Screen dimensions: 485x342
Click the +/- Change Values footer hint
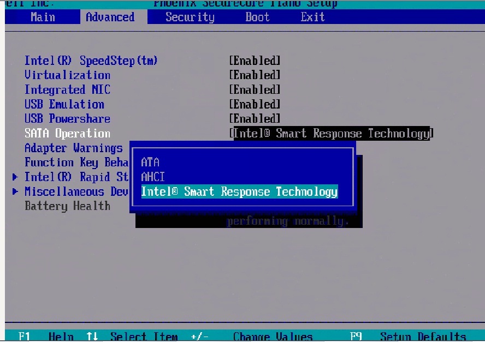tap(251, 336)
